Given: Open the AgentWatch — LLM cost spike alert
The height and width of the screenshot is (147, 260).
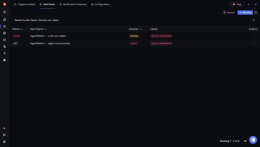Looking at the screenshot, I should click(x=48, y=36).
